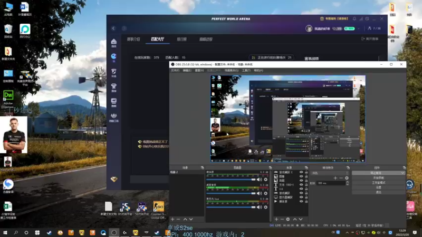This screenshot has width=422, height=237.
Task: Toggle visibility eye of 111 text source
Action: click(x=301, y=189)
